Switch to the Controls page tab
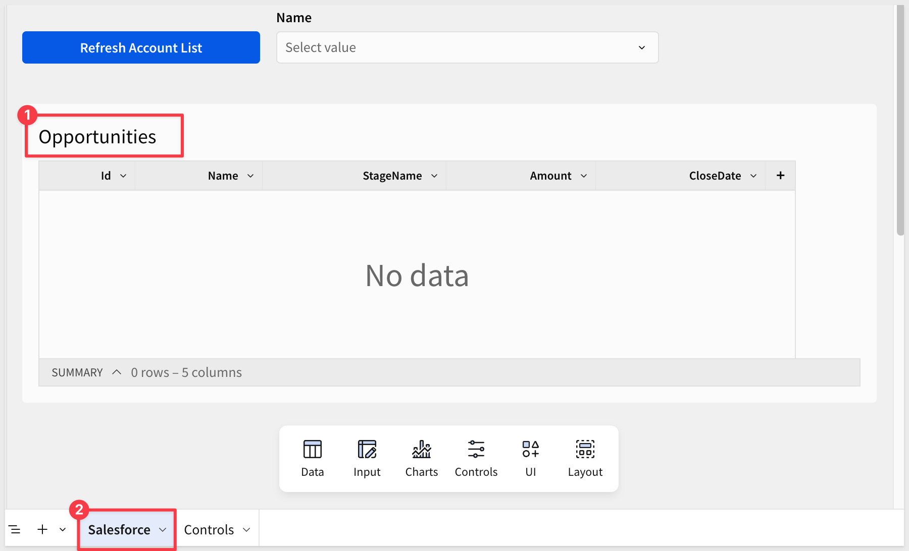Screen dimensions: 909x551 (x=209, y=530)
